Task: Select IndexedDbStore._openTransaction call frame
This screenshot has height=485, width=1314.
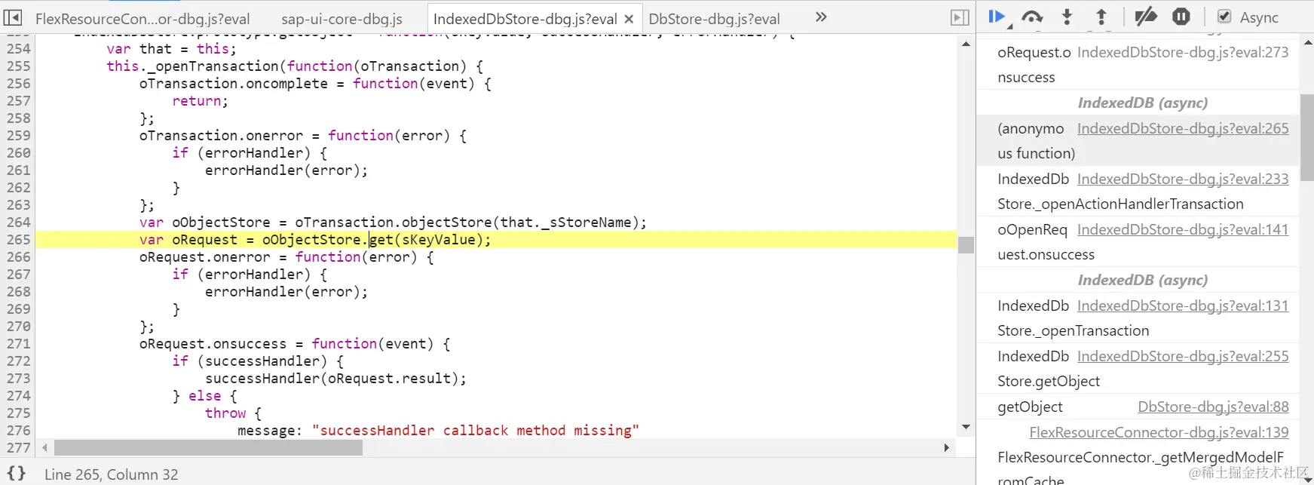Action: [x=1138, y=318]
